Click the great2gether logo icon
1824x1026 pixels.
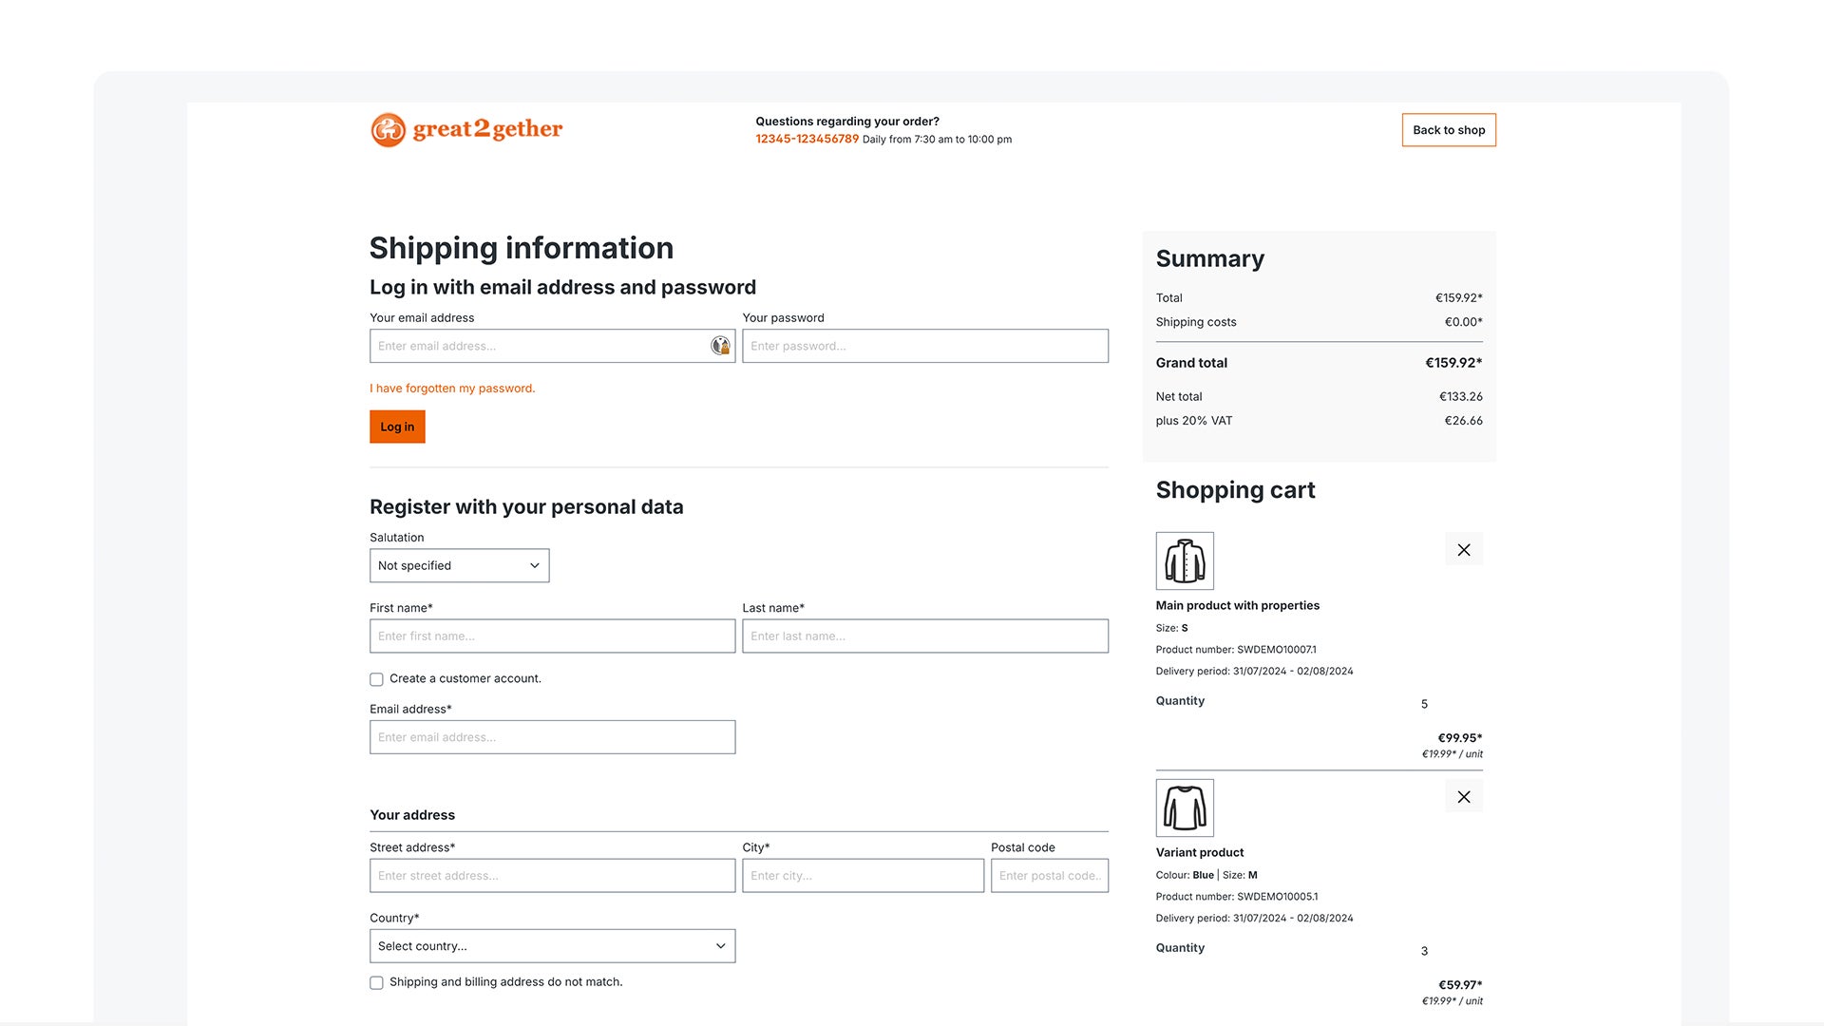(386, 129)
